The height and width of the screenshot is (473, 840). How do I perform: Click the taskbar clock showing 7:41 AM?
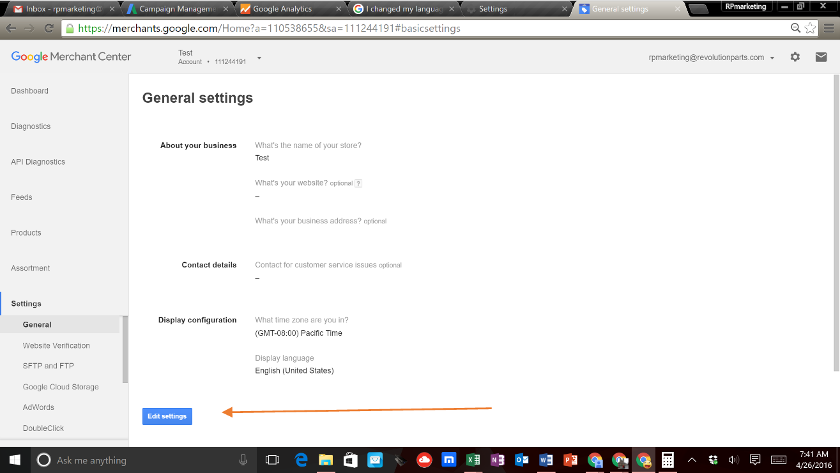point(814,460)
